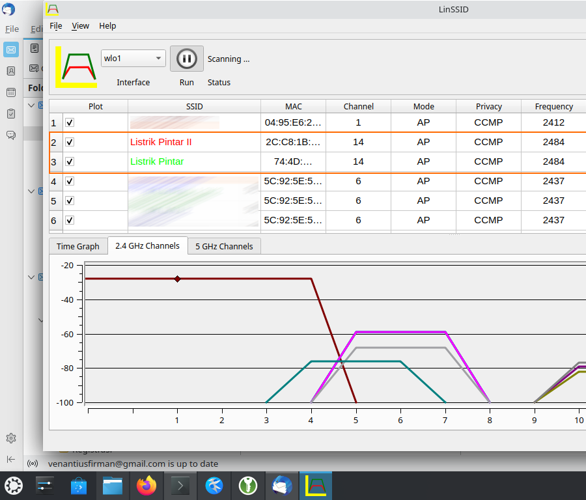Uncheck plot checkbox for Listrik Pintar II
This screenshot has height=500, width=586.
pyautogui.click(x=70, y=142)
